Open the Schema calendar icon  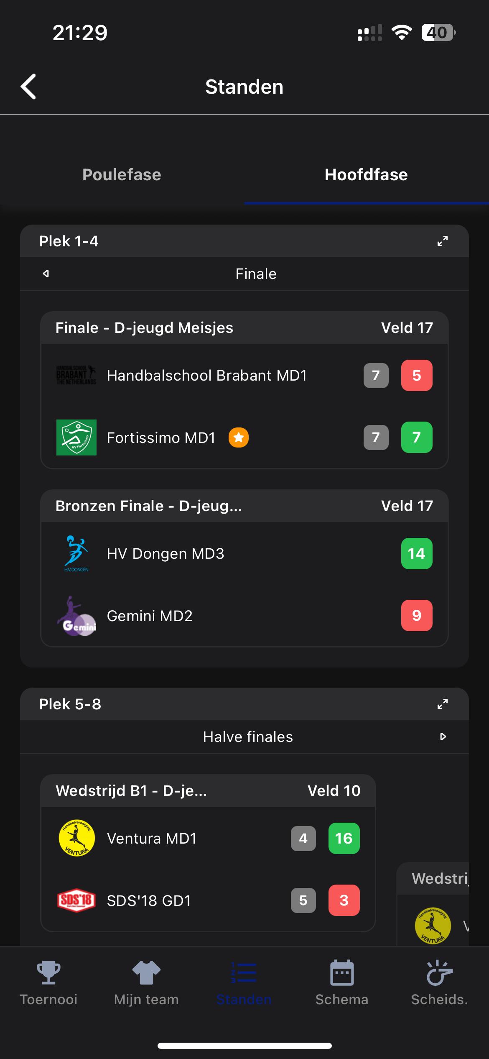coord(342,972)
